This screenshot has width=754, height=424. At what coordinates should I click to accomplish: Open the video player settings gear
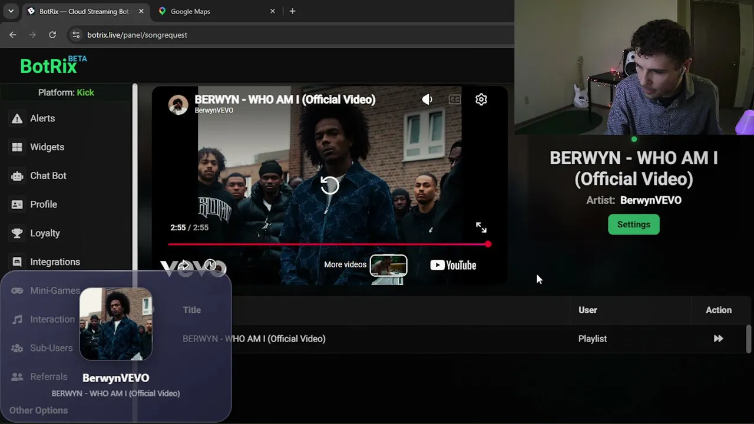click(x=481, y=100)
